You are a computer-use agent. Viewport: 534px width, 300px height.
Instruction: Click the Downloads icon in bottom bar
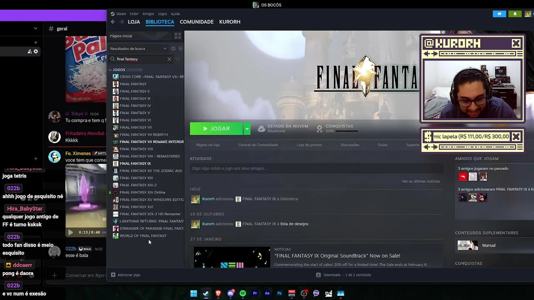[x=318, y=275]
